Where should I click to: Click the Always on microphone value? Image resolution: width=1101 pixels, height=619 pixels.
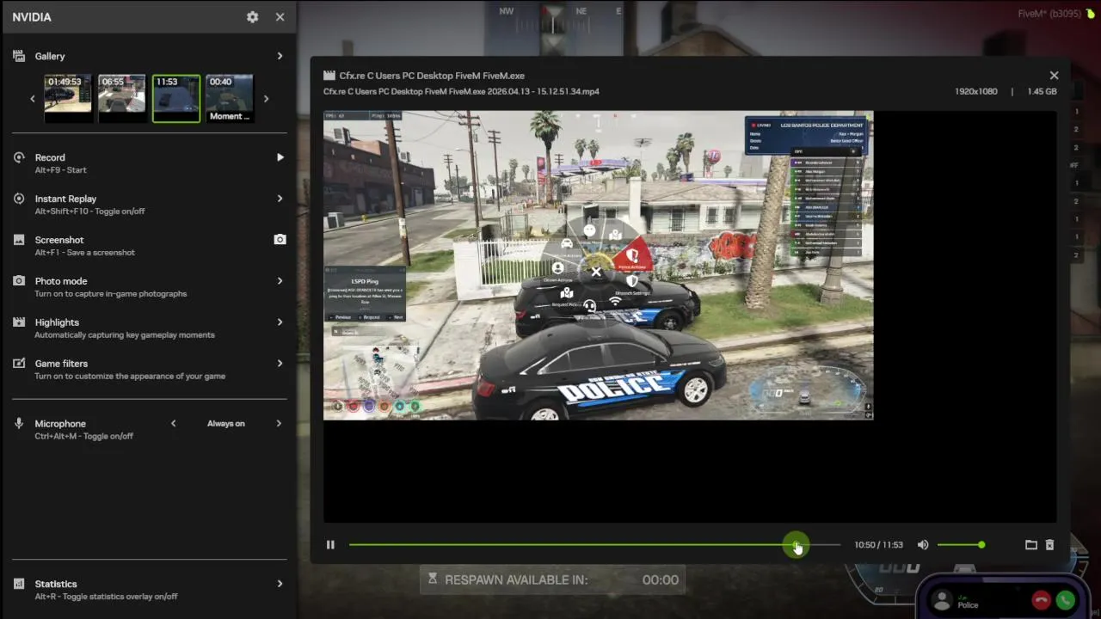[x=226, y=423]
